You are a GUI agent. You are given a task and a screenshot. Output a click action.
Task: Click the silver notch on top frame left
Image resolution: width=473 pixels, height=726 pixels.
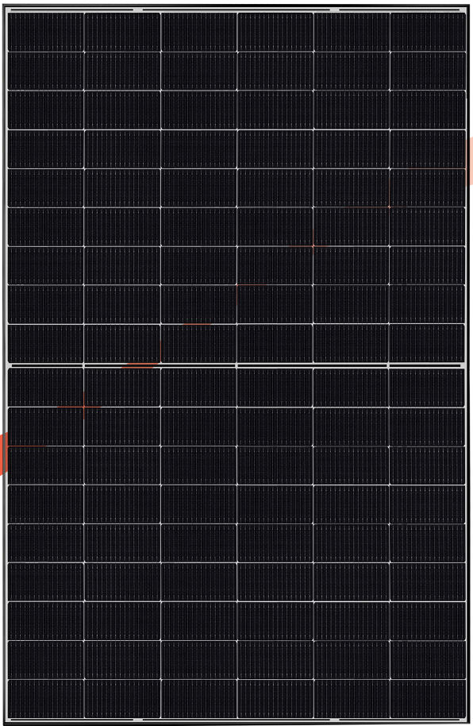coord(138,10)
